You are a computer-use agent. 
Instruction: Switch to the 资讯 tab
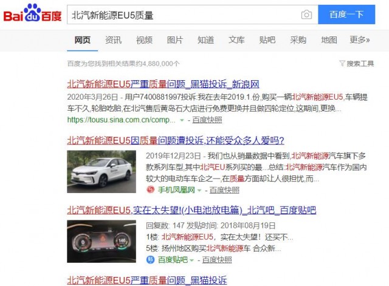(114, 40)
